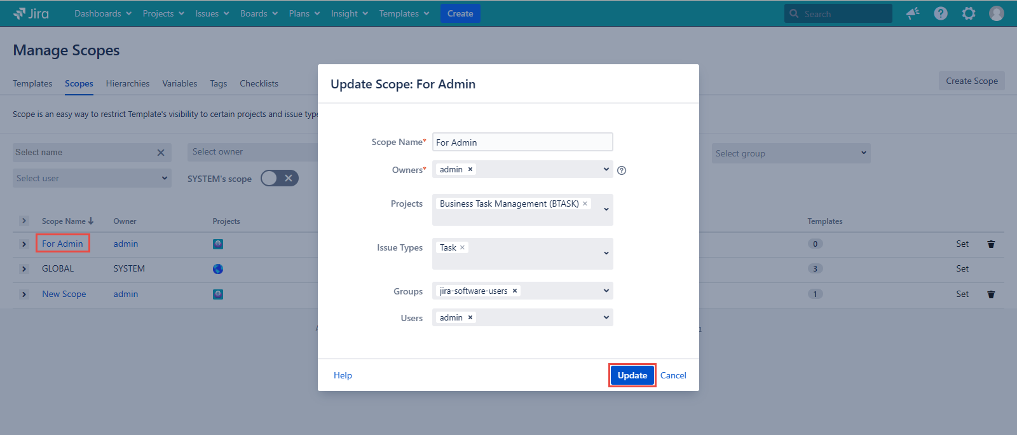Open the Users dropdown in dialog
The image size is (1017, 435).
pos(606,317)
